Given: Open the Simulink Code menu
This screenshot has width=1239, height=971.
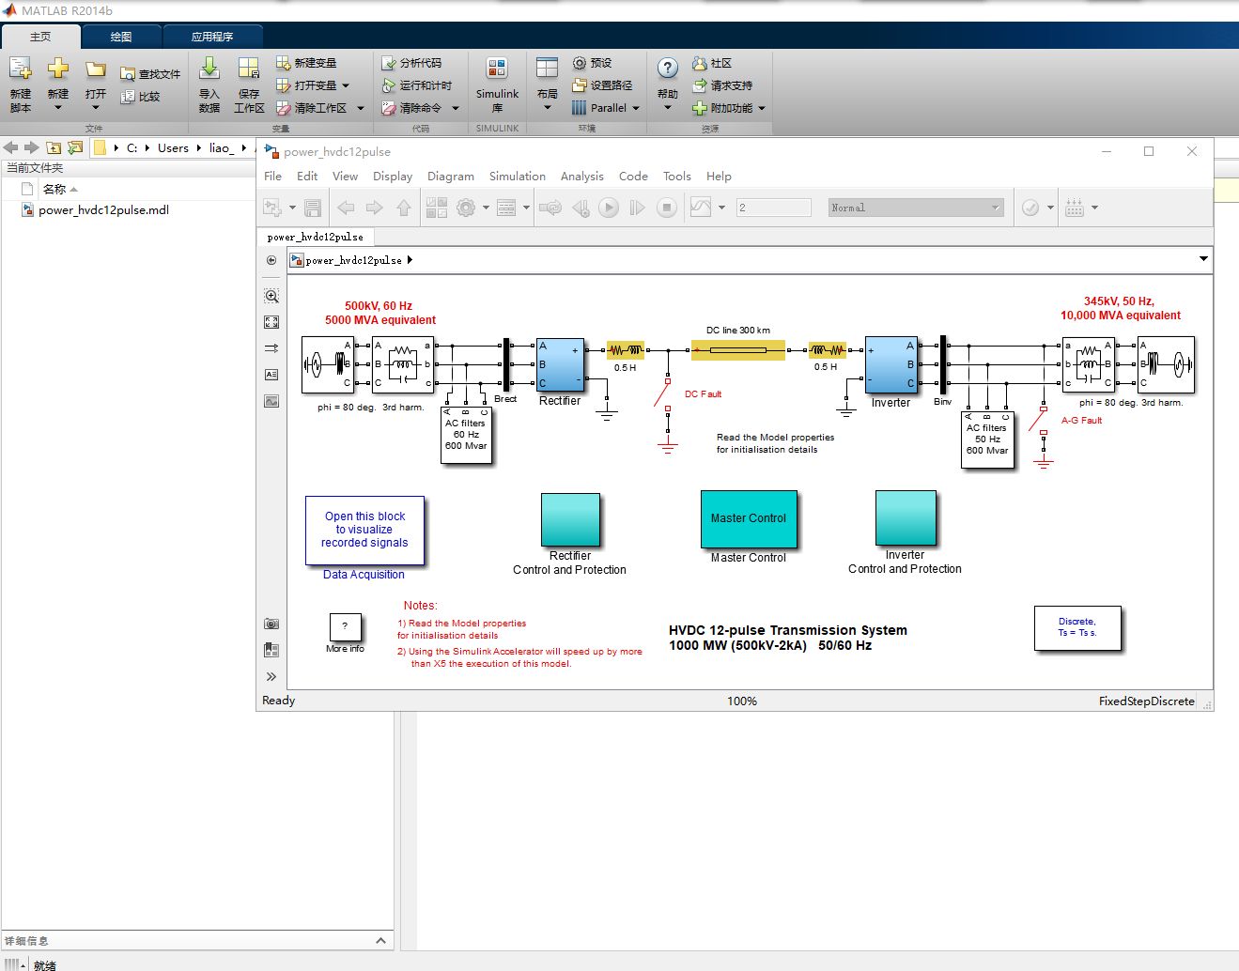Looking at the screenshot, I should (x=633, y=177).
